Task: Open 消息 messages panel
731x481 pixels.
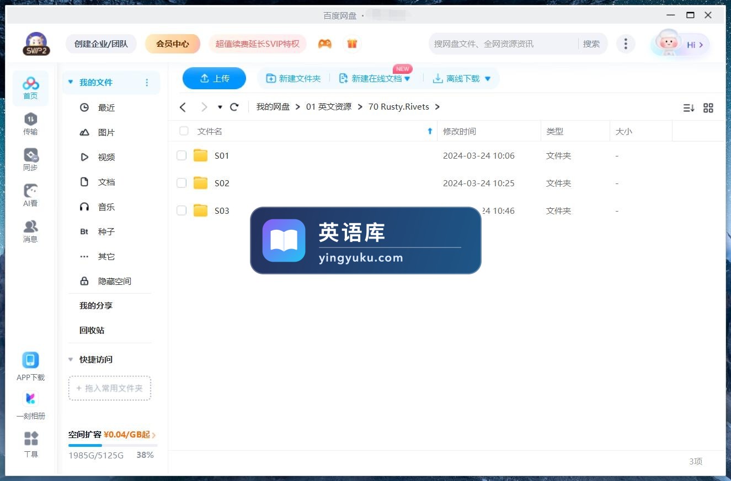Action: 30,231
